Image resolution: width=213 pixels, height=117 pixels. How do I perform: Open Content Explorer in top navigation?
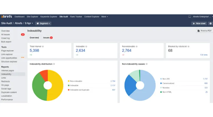(92, 17)
